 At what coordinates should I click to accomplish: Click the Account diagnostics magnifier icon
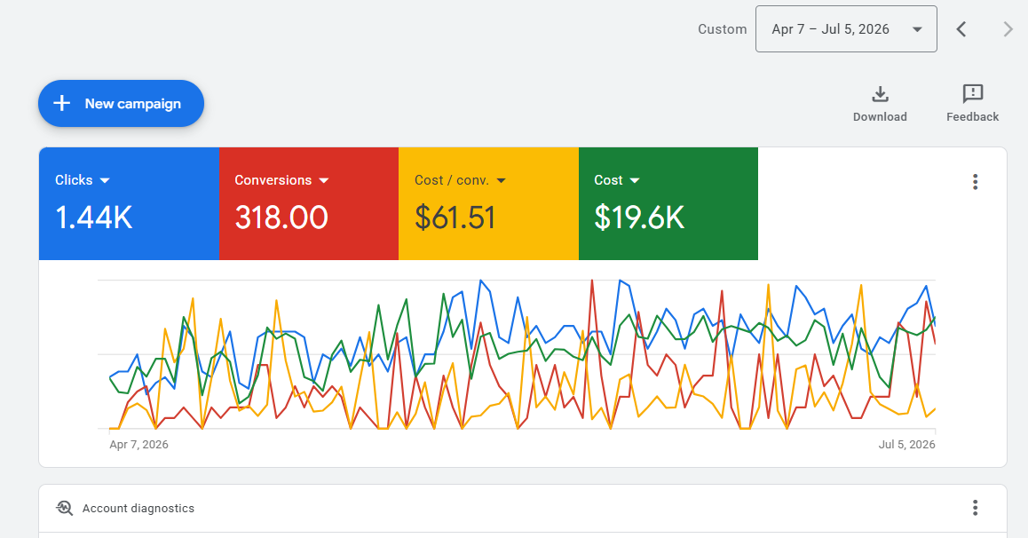(64, 508)
